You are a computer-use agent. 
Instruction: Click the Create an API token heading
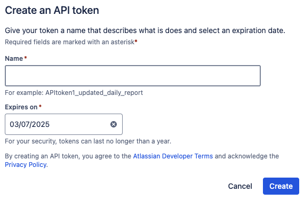point(52,10)
